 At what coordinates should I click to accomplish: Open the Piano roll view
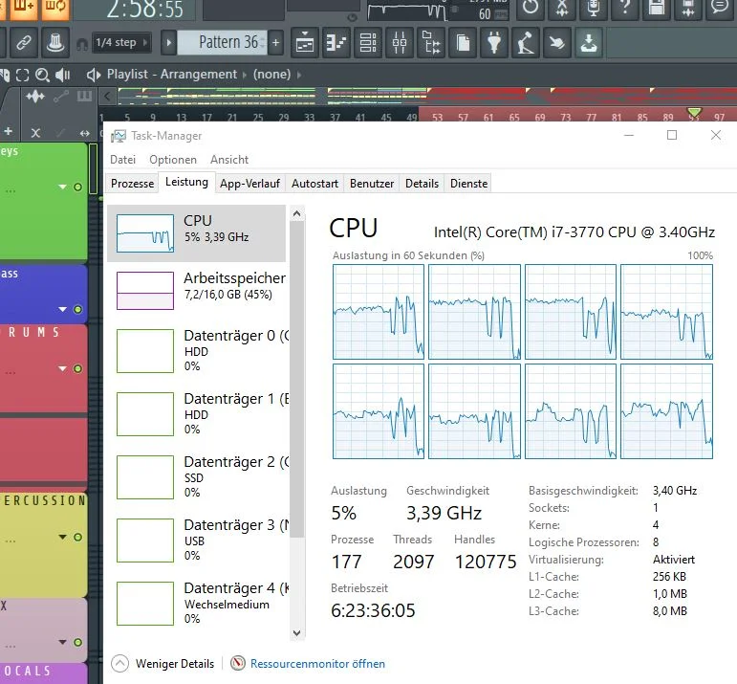(336, 42)
